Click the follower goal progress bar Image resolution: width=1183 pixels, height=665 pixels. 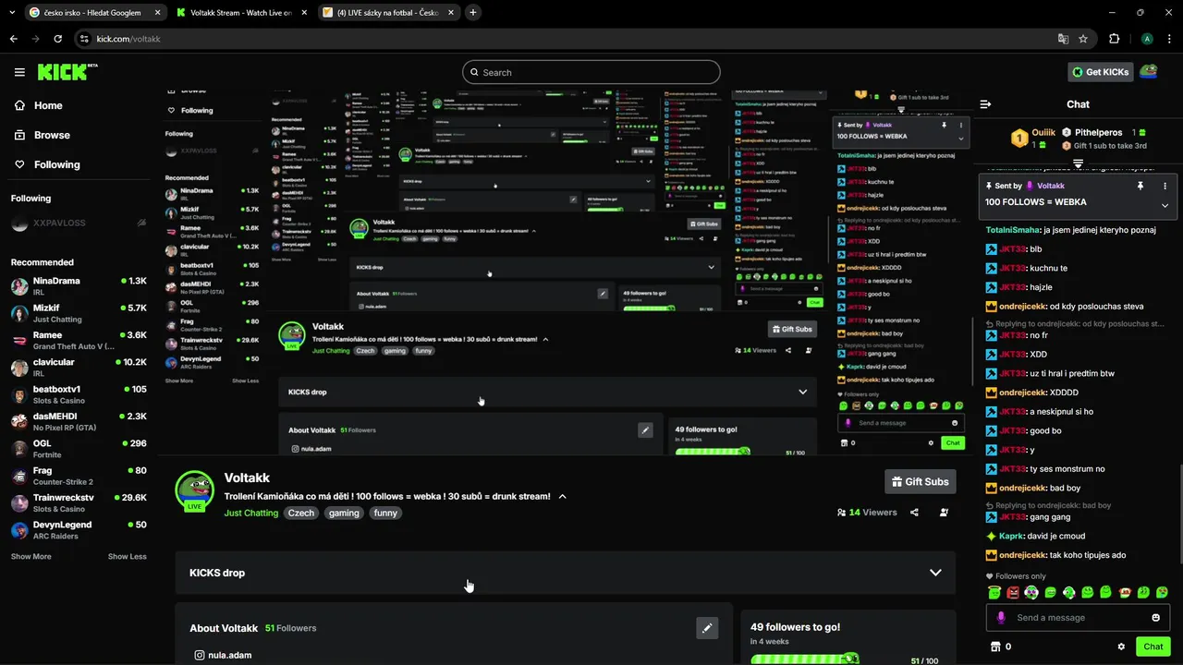pos(804,659)
